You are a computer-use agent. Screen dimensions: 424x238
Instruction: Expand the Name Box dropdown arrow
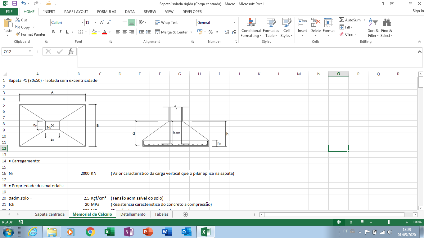tap(30, 51)
